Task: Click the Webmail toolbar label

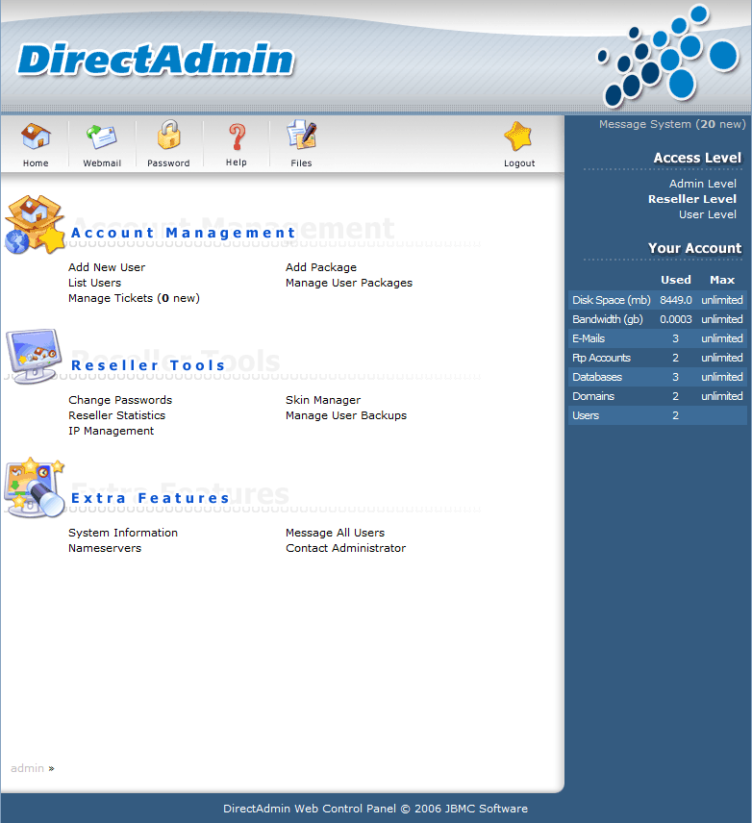Action: pyautogui.click(x=102, y=163)
